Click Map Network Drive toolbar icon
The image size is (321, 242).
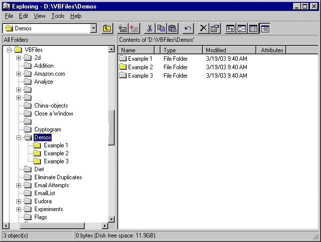pos(123,28)
